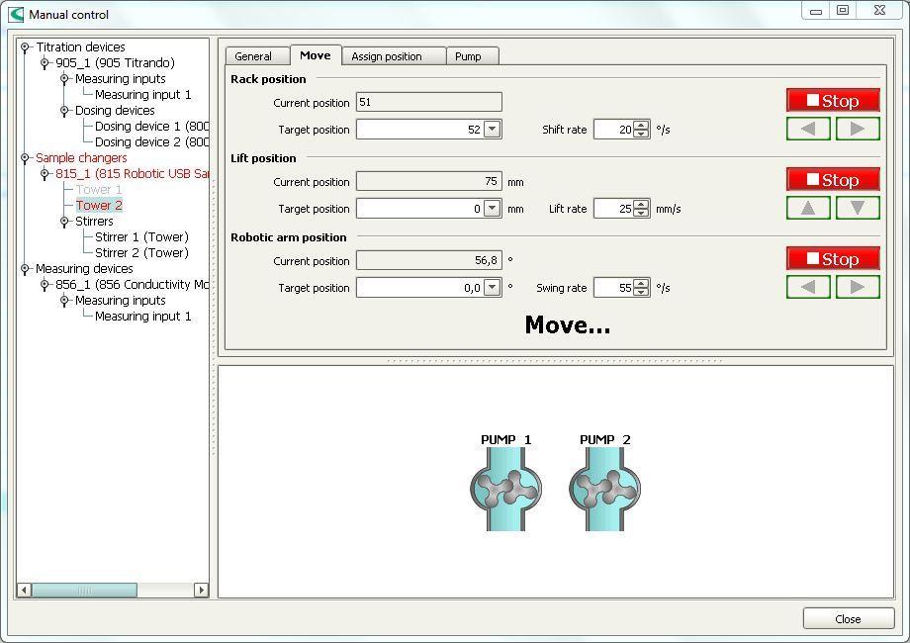Decrease the Swing rate value
The height and width of the screenshot is (643, 910).
pos(641,291)
